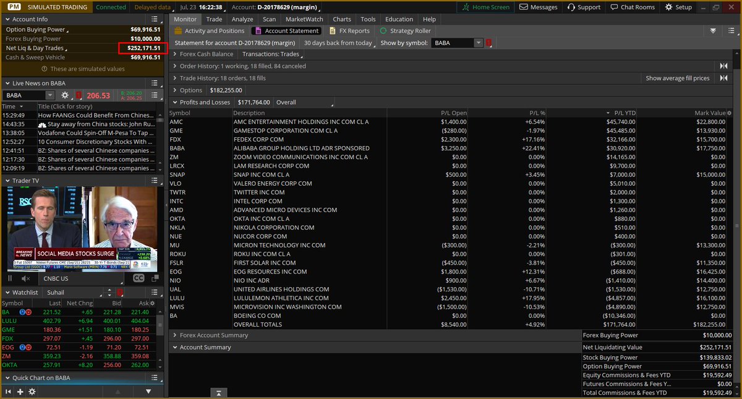The width and height of the screenshot is (742, 399).
Task: Click the red link icon beside Show by symbol
Action: [488, 43]
